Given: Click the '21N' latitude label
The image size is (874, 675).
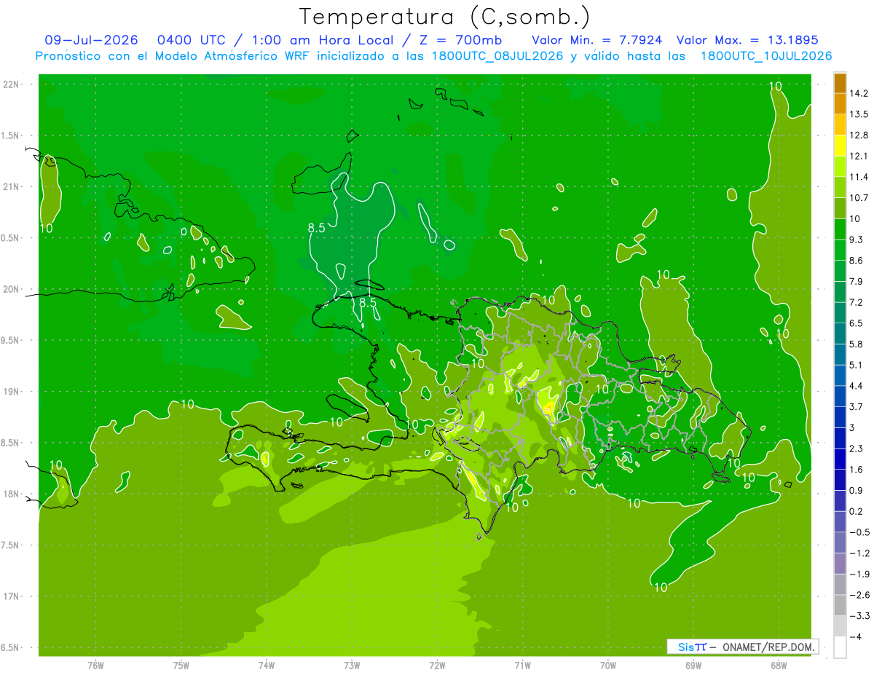Looking at the screenshot, I should [12, 186].
